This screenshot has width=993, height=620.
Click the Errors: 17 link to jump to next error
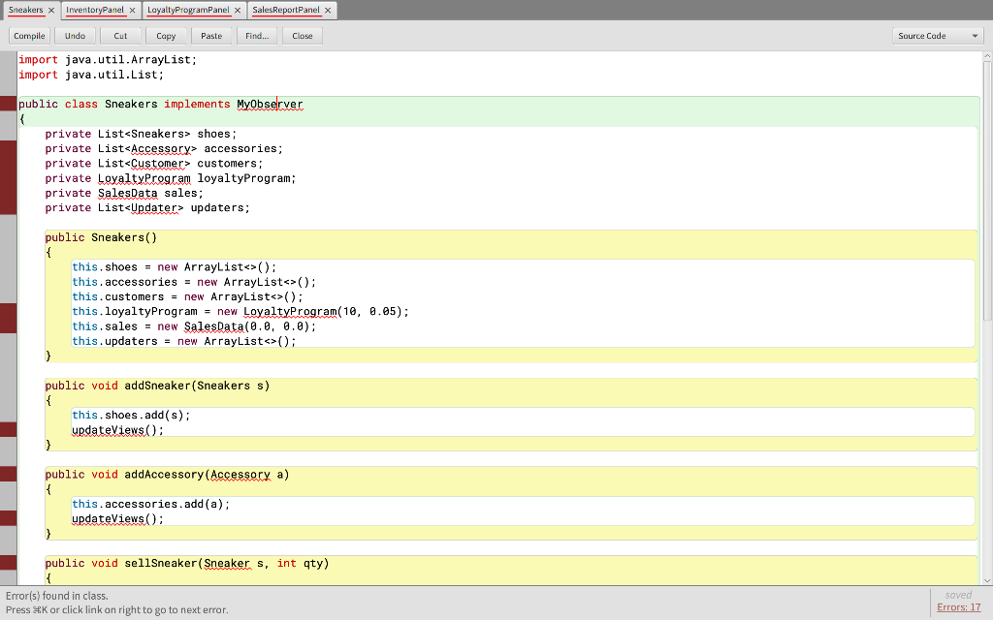pos(958,606)
